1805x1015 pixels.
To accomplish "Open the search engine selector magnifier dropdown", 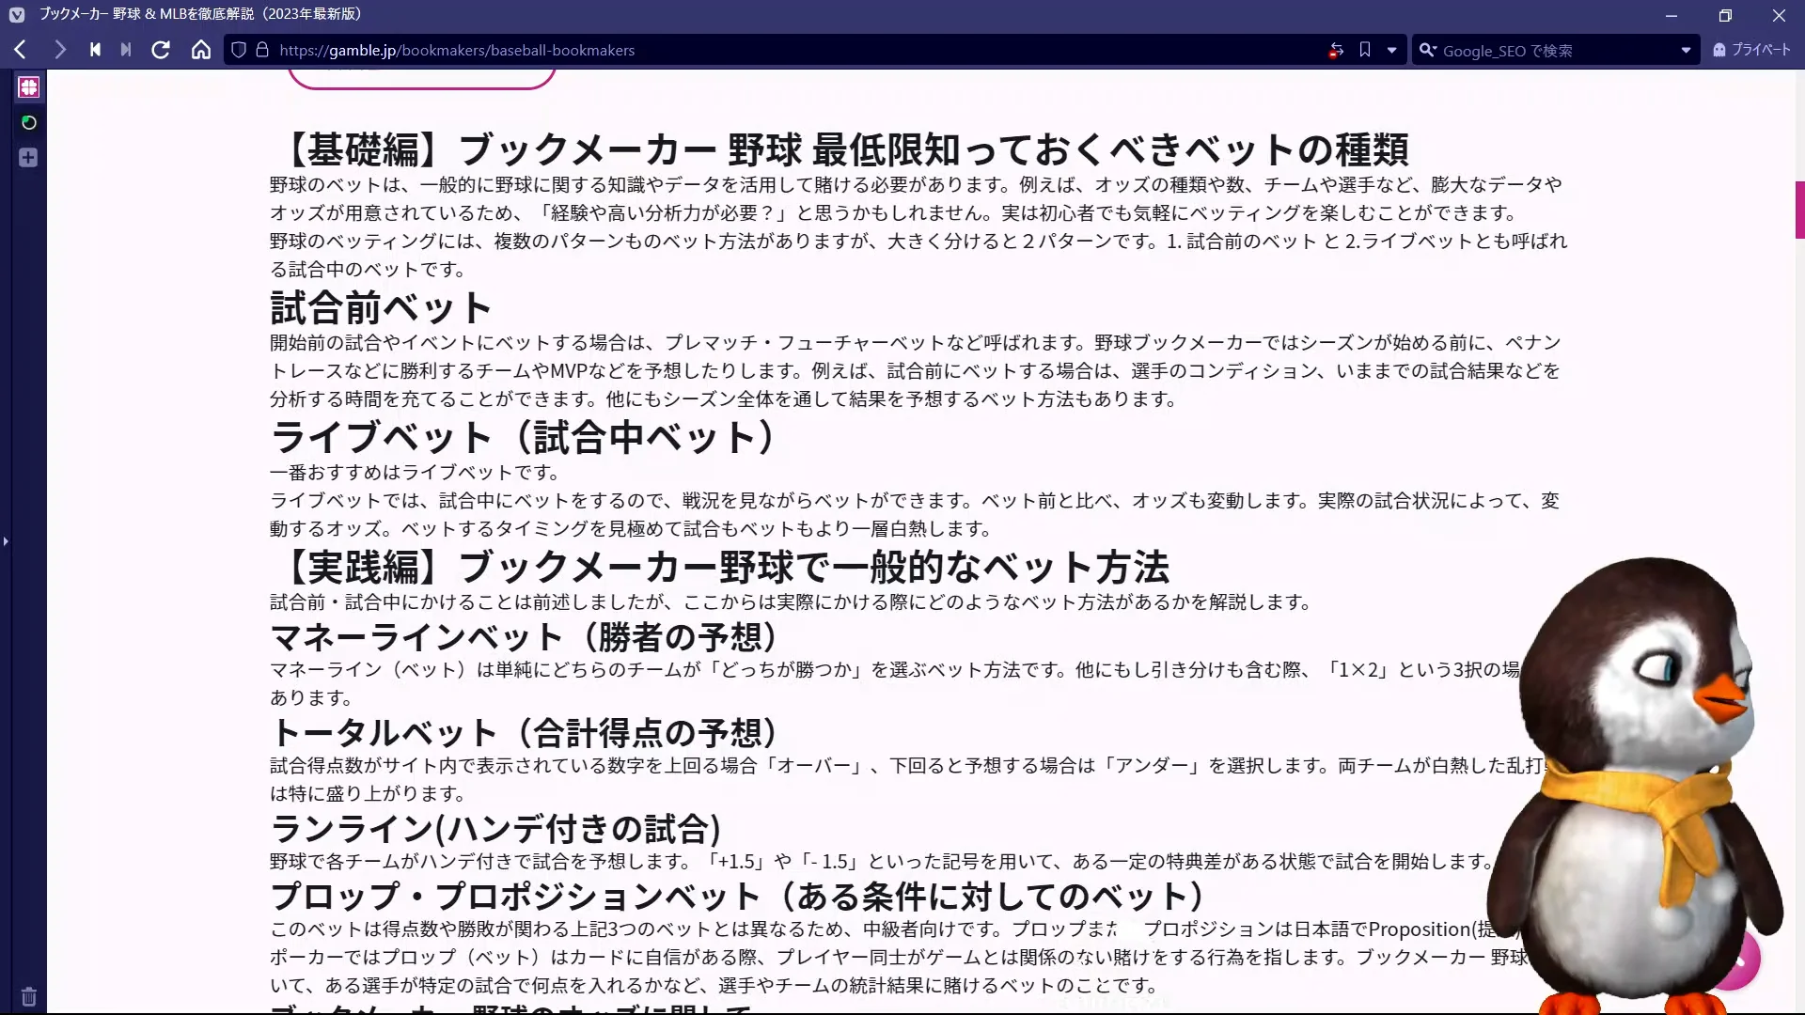I will coord(1428,50).
